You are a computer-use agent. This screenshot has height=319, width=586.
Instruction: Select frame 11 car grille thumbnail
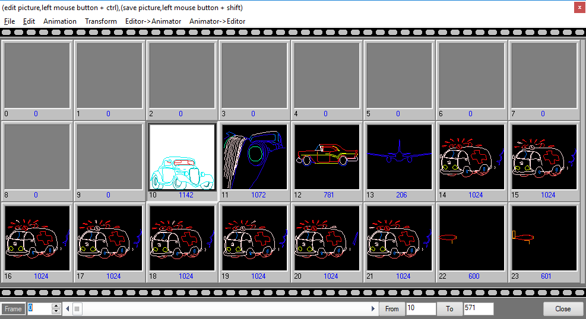(254, 157)
